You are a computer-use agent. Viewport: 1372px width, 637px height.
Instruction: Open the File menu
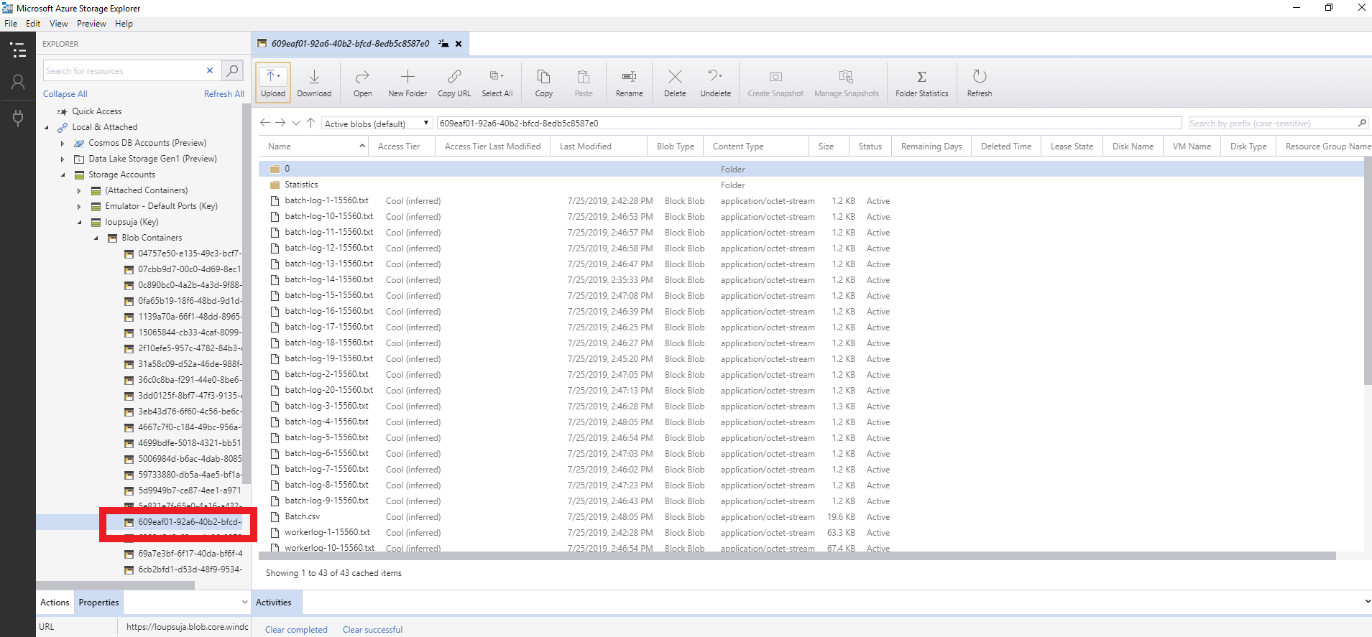click(11, 24)
